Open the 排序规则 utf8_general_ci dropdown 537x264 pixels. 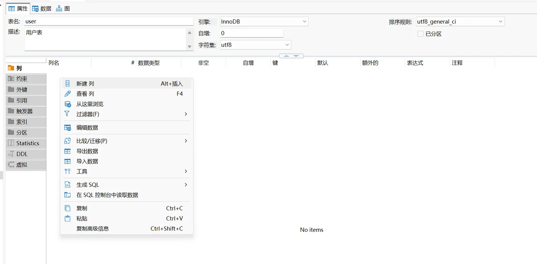(460, 21)
